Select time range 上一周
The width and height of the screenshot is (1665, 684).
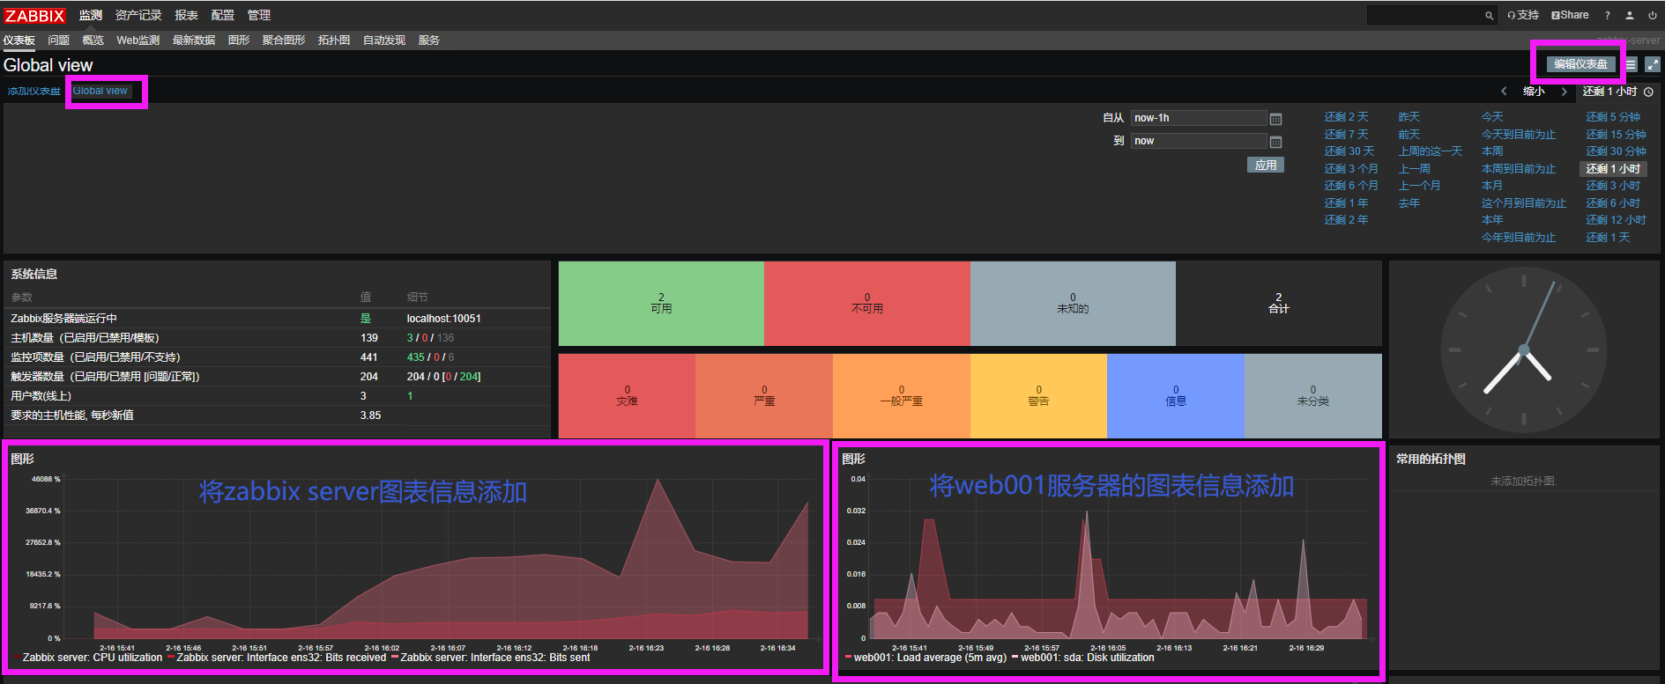(1415, 169)
